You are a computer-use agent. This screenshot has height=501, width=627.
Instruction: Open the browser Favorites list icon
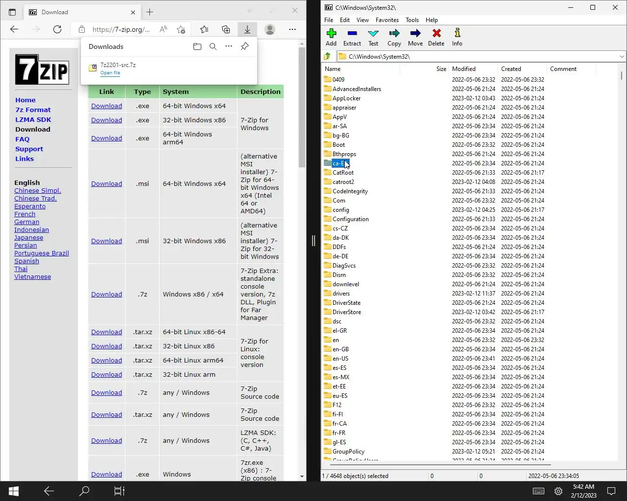204,29
